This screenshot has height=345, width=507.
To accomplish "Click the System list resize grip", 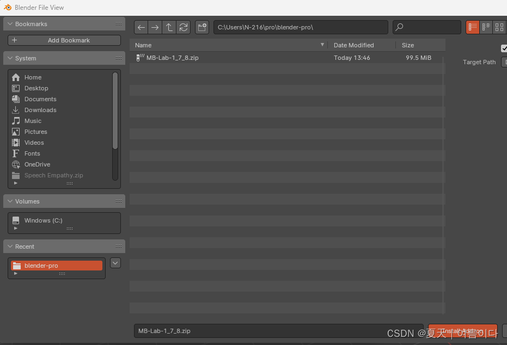I will pos(70,183).
